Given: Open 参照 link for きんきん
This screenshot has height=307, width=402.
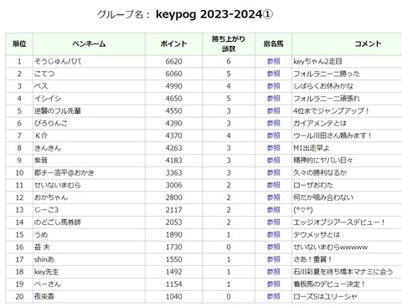Looking at the screenshot, I should click(x=273, y=148).
